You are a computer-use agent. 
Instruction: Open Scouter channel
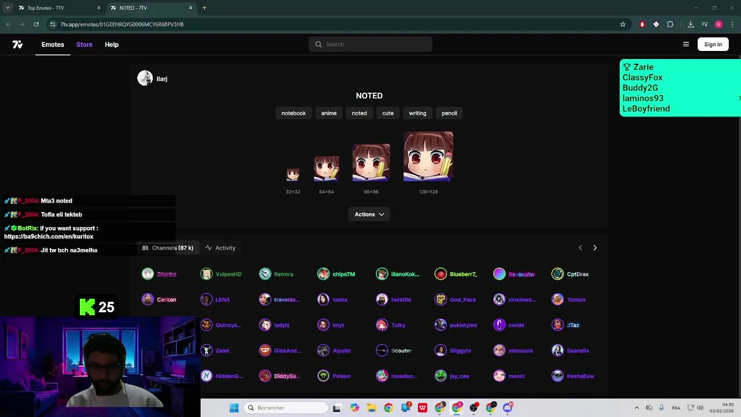pyautogui.click(x=394, y=350)
